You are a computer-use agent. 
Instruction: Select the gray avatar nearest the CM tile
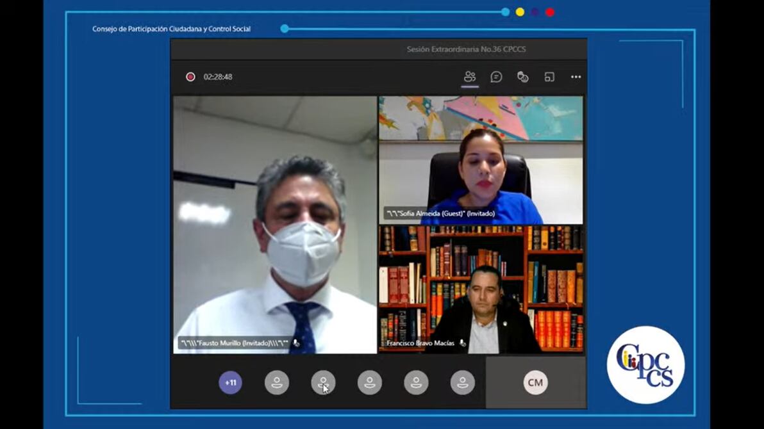(462, 383)
